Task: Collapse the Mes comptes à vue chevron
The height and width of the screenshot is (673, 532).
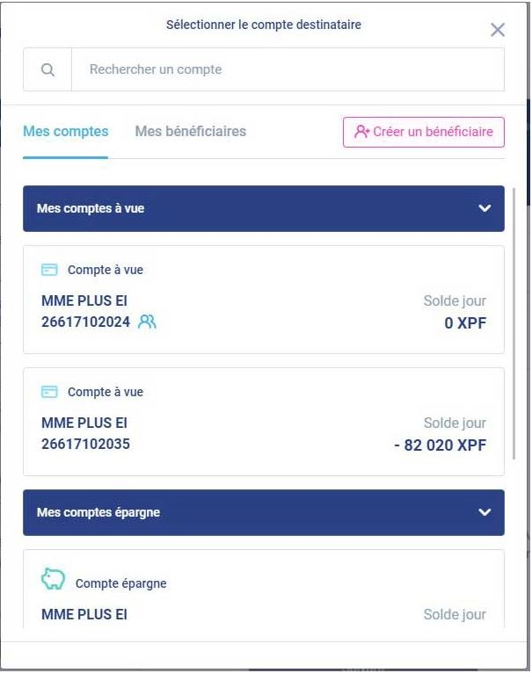Action: pyautogui.click(x=485, y=208)
